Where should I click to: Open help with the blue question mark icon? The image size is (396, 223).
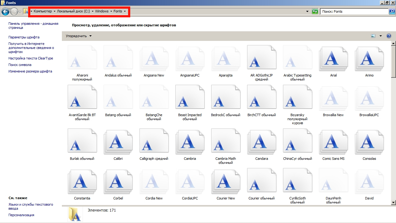point(389,36)
